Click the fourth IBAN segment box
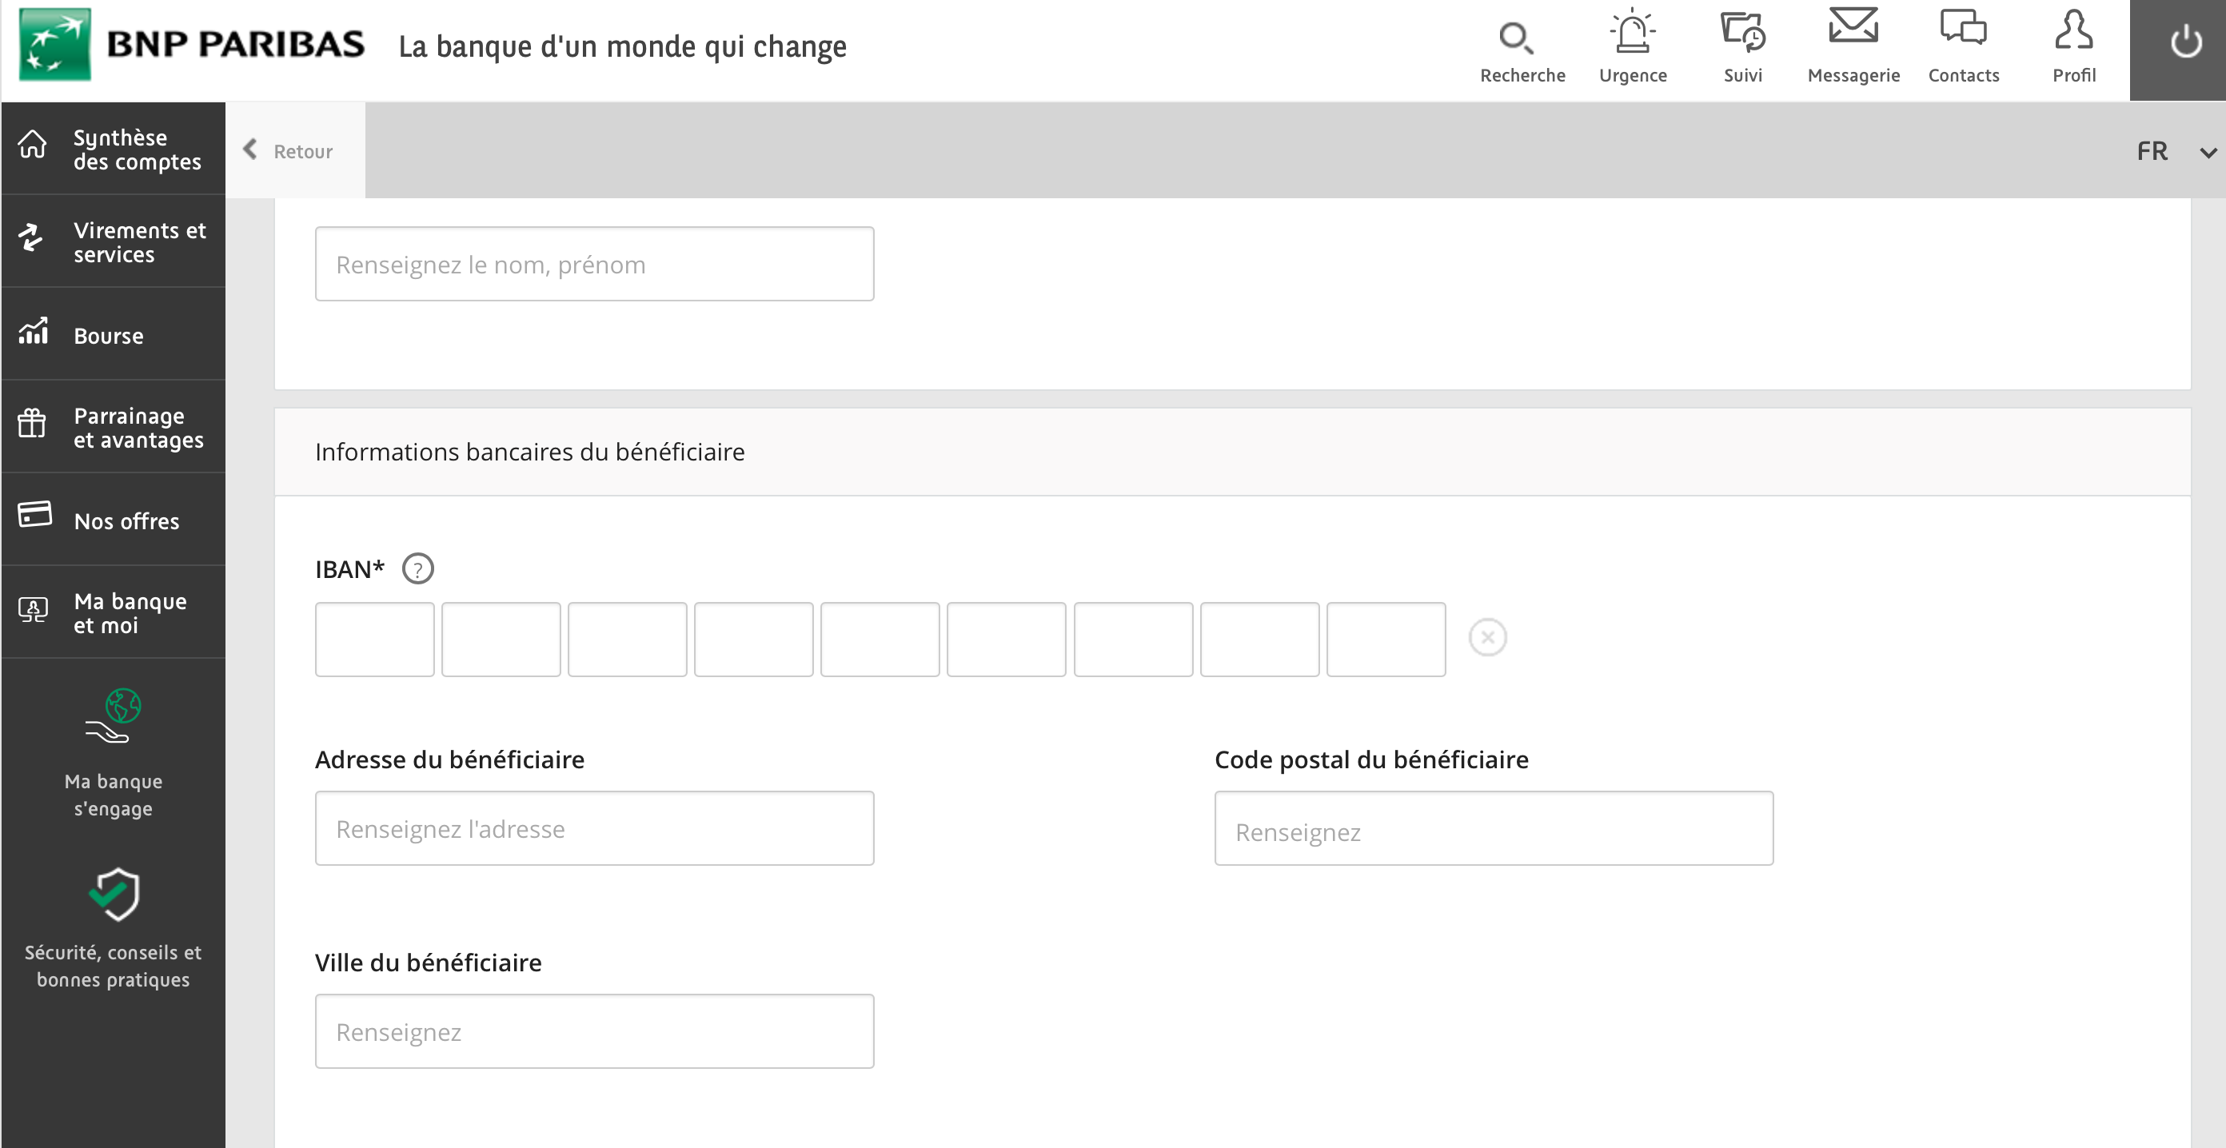This screenshot has width=2226, height=1148. (752, 640)
